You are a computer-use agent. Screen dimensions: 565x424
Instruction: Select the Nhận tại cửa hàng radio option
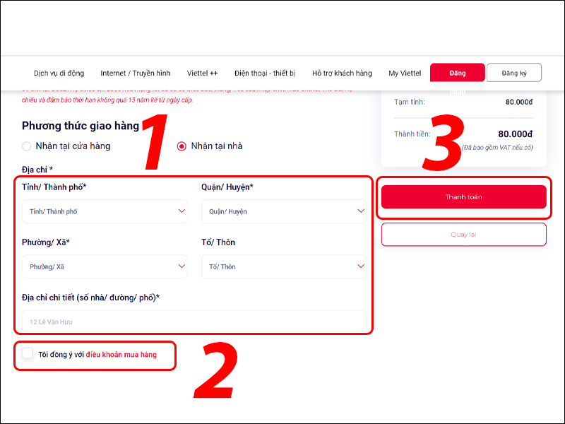(x=27, y=146)
